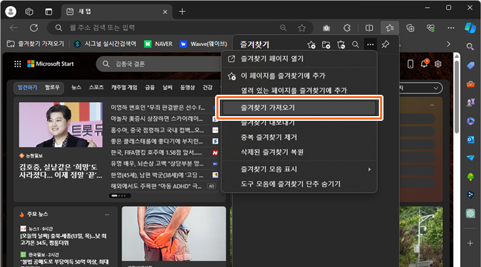Viewport: 481px width, 267px height.
Task: Open the screenshot camera toolbar icon
Action: pyautogui.click(x=327, y=28)
